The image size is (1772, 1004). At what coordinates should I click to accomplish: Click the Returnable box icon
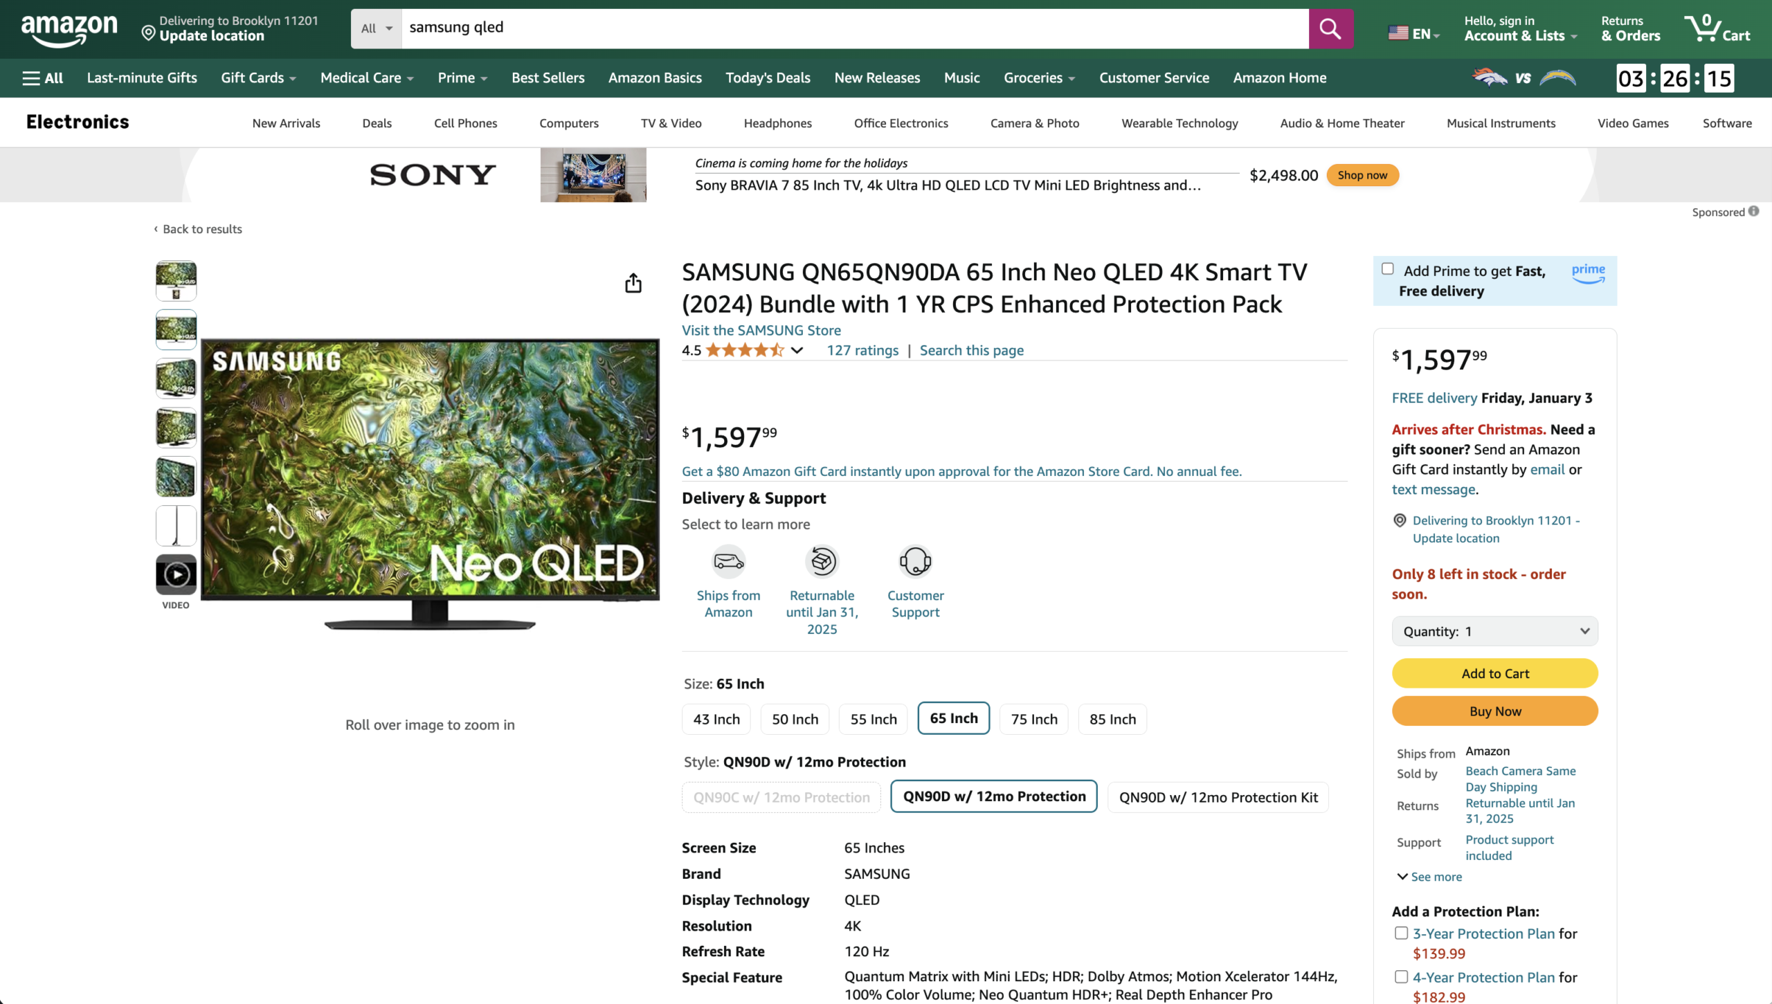[822, 561]
